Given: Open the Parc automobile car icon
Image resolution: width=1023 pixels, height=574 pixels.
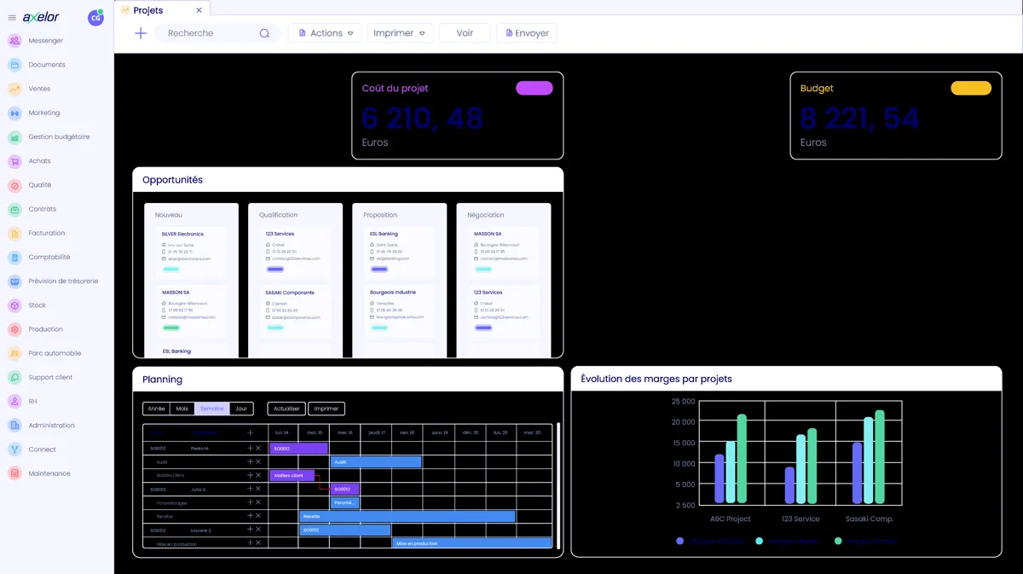Looking at the screenshot, I should point(14,353).
